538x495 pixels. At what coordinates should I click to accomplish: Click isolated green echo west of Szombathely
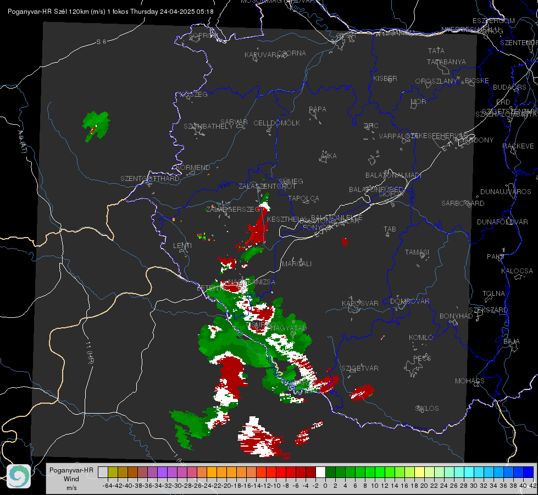tap(96, 126)
